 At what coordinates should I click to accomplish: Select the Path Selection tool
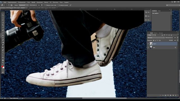coord(3,55)
